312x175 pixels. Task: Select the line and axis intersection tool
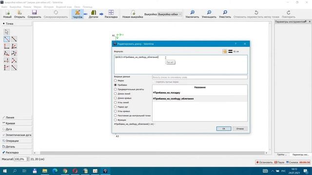coord(6,68)
